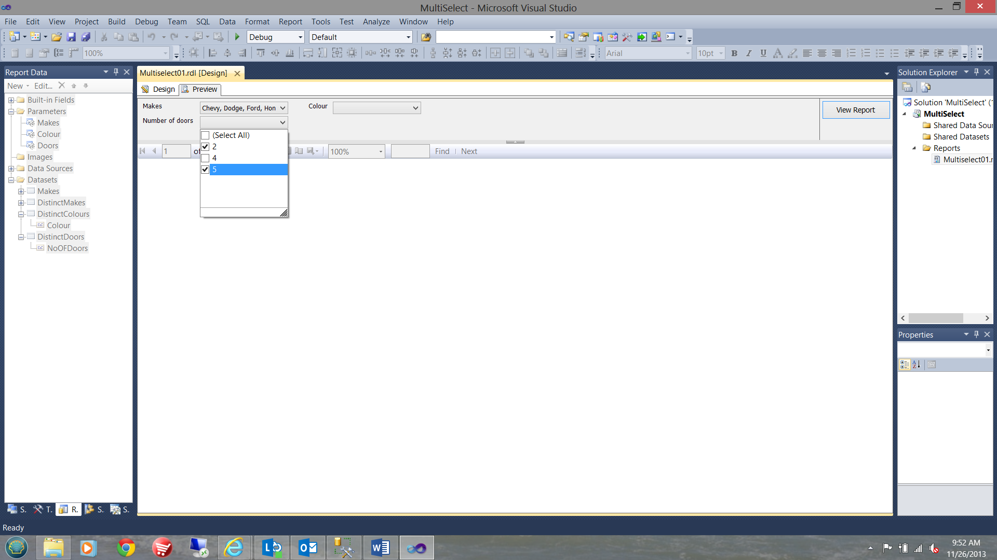Toggle checkbox for value 5
The height and width of the screenshot is (560, 997).
coord(206,168)
